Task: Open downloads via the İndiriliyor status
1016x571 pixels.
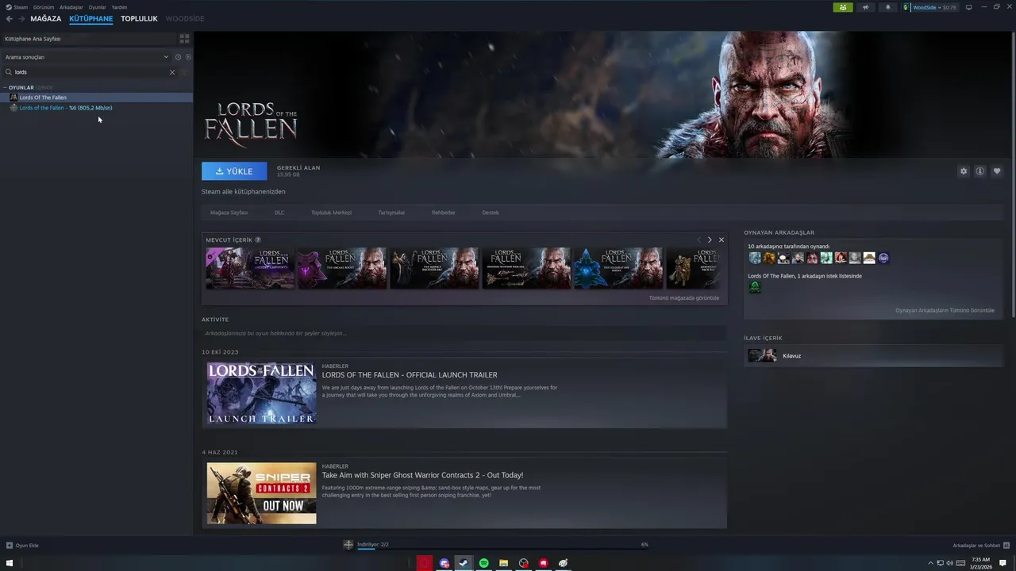Action: pyautogui.click(x=372, y=545)
